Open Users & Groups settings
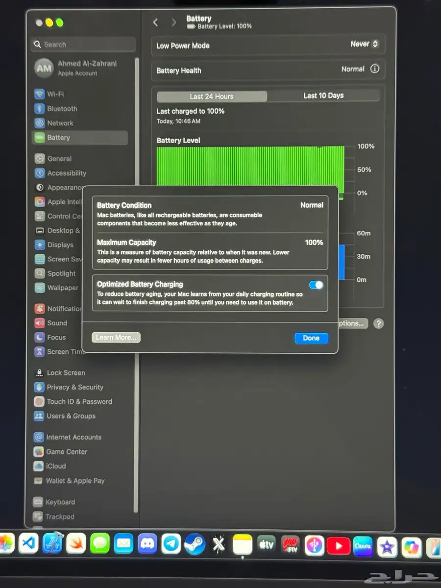Screen dimensions: 441x588 pos(65,416)
